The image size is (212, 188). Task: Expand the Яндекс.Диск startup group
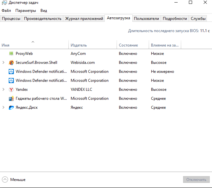4,107
